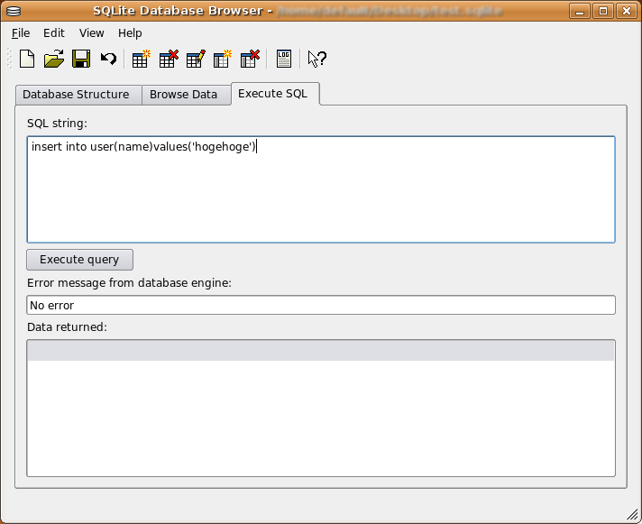Viewport: 642px width, 524px height.
Task: Click the error message field showing No error
Action: (x=320, y=306)
